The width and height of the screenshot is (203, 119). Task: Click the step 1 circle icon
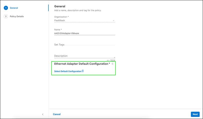click(x=6, y=8)
